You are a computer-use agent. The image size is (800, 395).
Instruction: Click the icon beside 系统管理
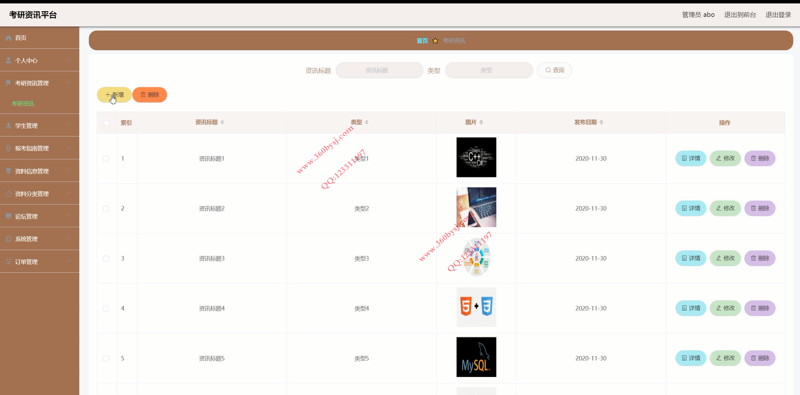coord(8,239)
